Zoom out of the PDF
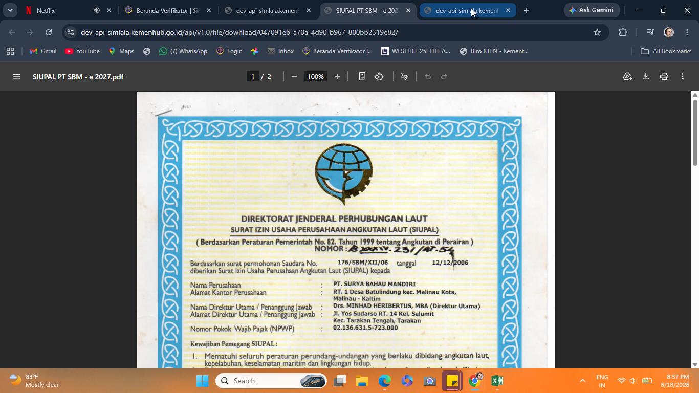This screenshot has width=699, height=393. 294,76
